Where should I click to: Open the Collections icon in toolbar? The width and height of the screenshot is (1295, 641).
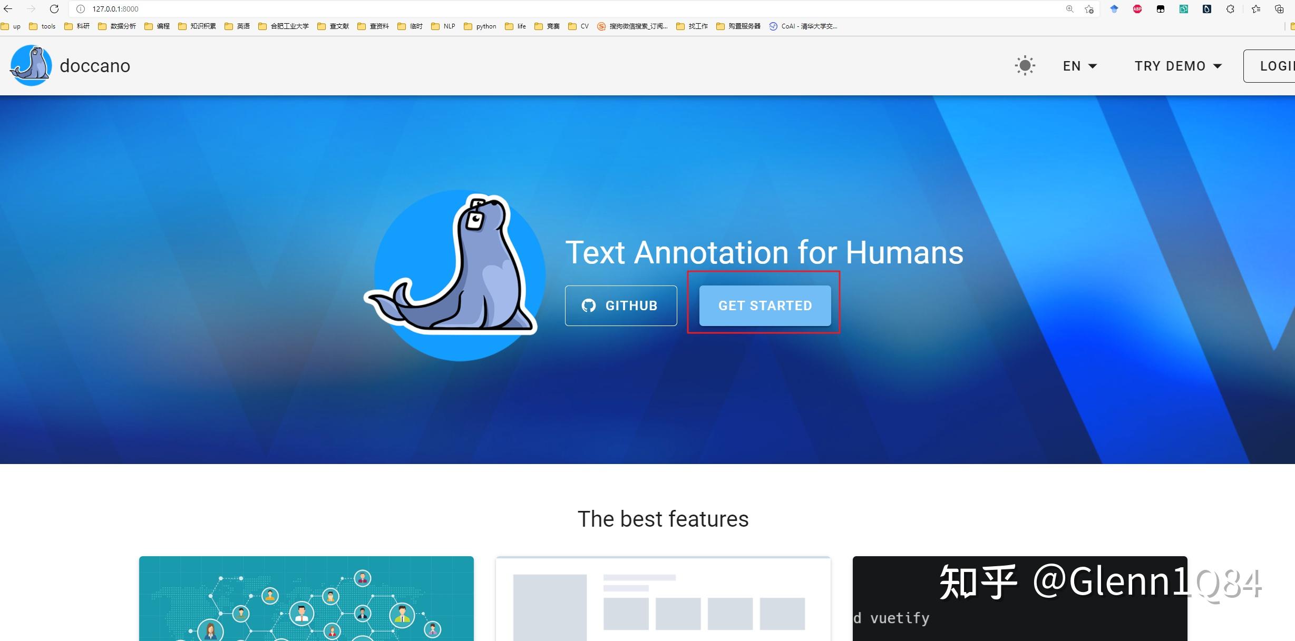(x=1279, y=9)
